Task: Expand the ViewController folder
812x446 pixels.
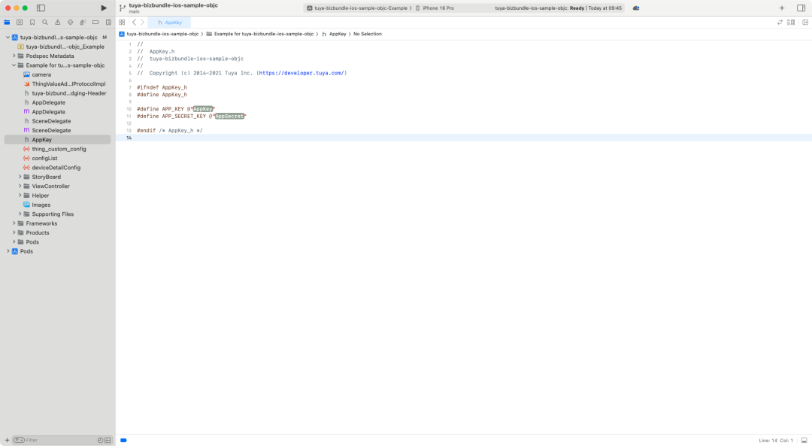Action: pos(20,186)
